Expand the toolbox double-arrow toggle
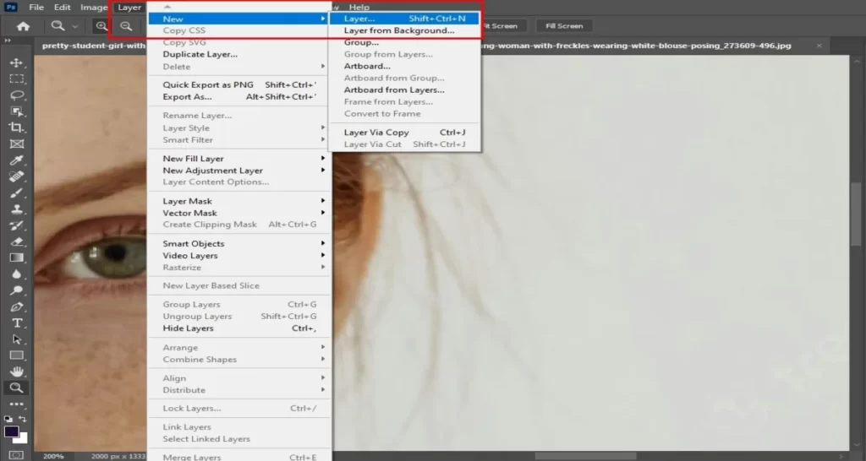The image size is (866, 461). [x=7, y=41]
